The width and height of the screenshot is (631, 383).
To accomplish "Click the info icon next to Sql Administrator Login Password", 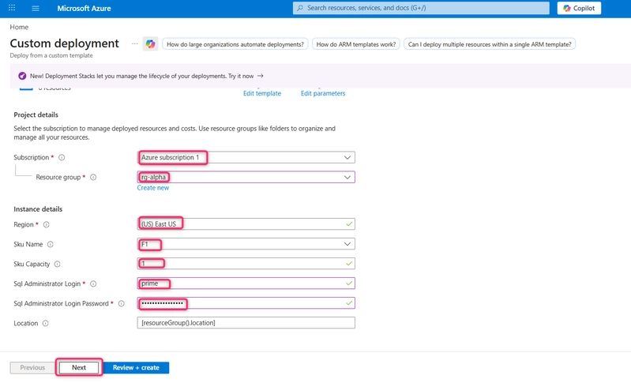I will pyautogui.click(x=121, y=303).
